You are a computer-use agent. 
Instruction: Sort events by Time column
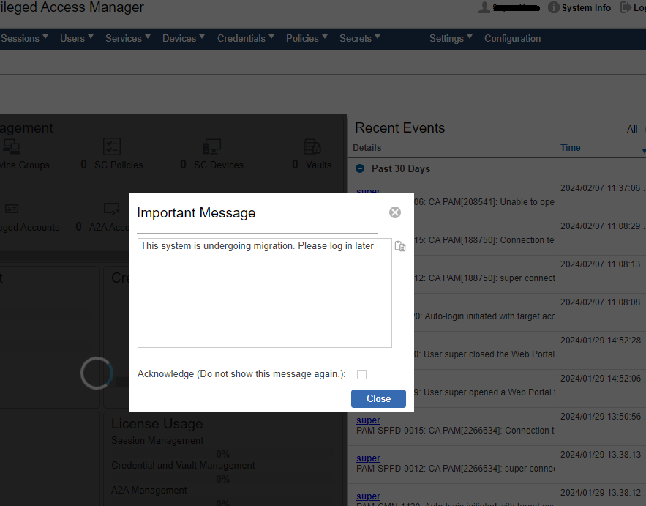pos(570,148)
